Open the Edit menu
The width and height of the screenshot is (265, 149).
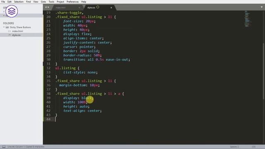click(x=10, y=2)
